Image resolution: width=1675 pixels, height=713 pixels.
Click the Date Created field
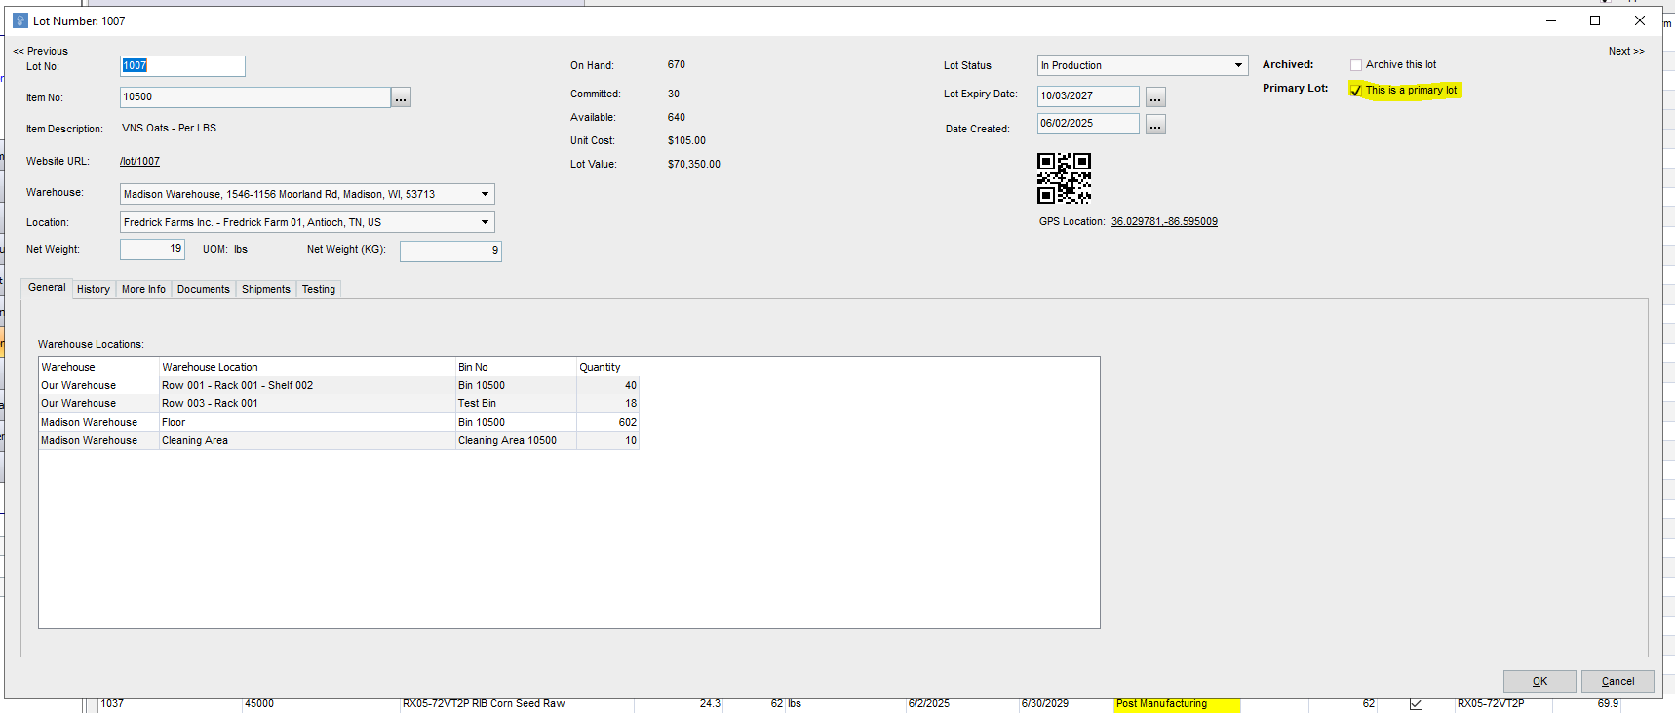click(1088, 123)
